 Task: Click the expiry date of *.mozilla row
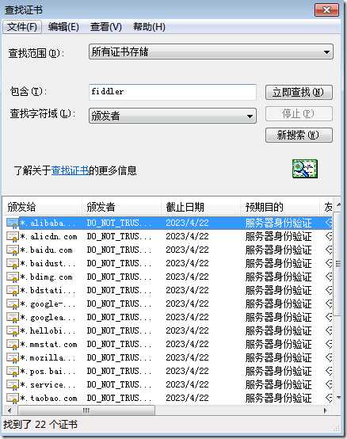tap(187, 357)
